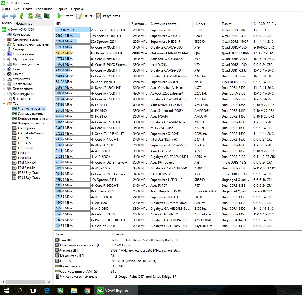The image size is (302, 295).
Task: Open the OSD monitor graph toolbar icon
Action: pyautogui.click(x=47, y=16)
